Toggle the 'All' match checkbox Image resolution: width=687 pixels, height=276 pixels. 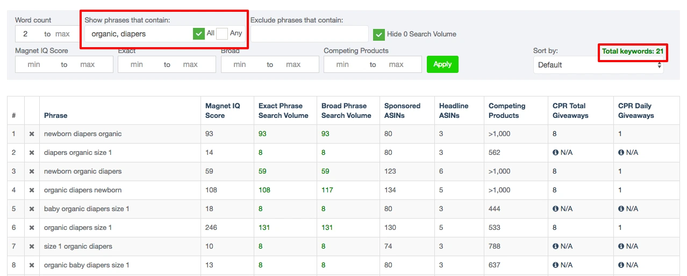(x=198, y=34)
